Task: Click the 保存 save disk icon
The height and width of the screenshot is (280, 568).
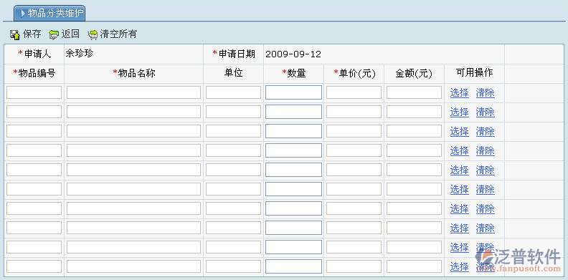Action: 15,34
